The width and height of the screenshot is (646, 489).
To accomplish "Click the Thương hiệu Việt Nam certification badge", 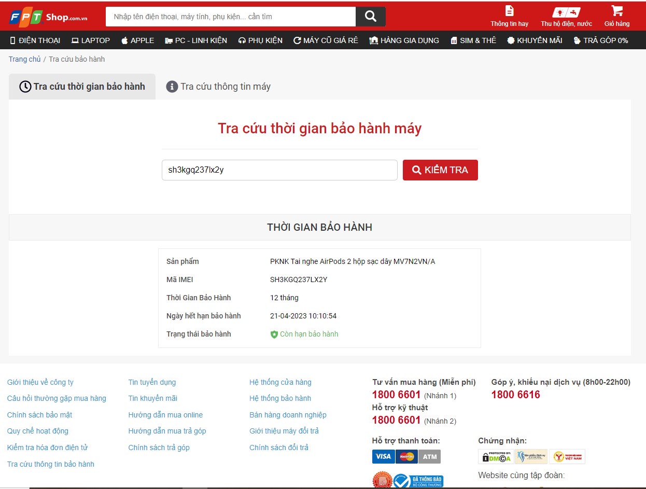I will (x=567, y=456).
